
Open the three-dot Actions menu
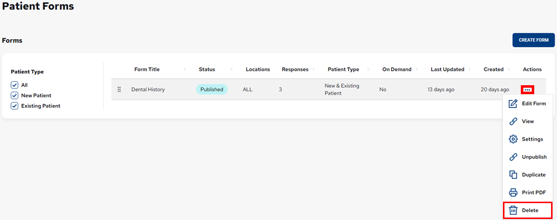[x=527, y=90]
